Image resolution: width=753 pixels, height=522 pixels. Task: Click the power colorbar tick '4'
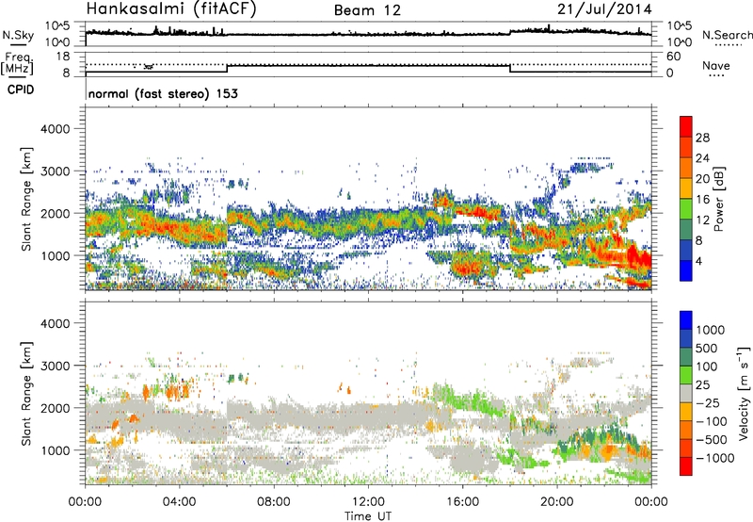click(698, 261)
